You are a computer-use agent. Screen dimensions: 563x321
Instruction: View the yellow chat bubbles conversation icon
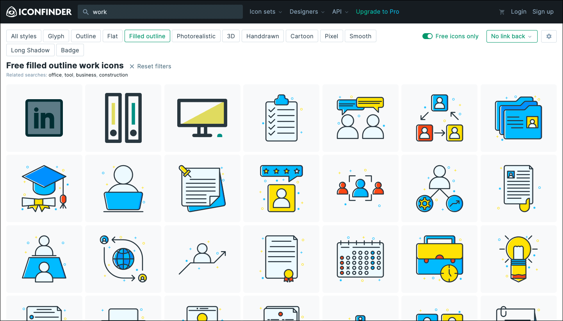point(360,118)
